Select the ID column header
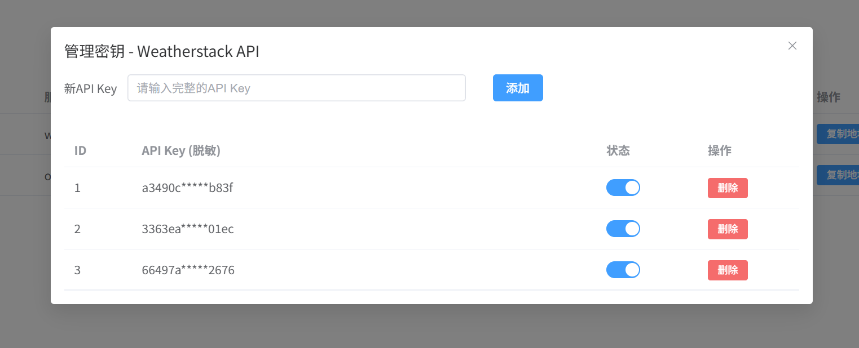The height and width of the screenshot is (348, 859). coord(80,150)
